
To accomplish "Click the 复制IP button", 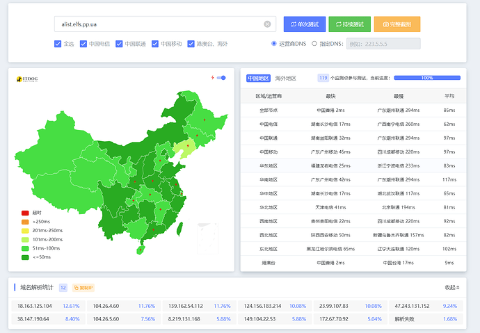I will tap(83, 288).
